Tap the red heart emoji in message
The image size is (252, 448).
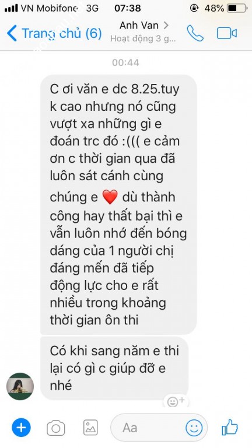[x=110, y=197]
